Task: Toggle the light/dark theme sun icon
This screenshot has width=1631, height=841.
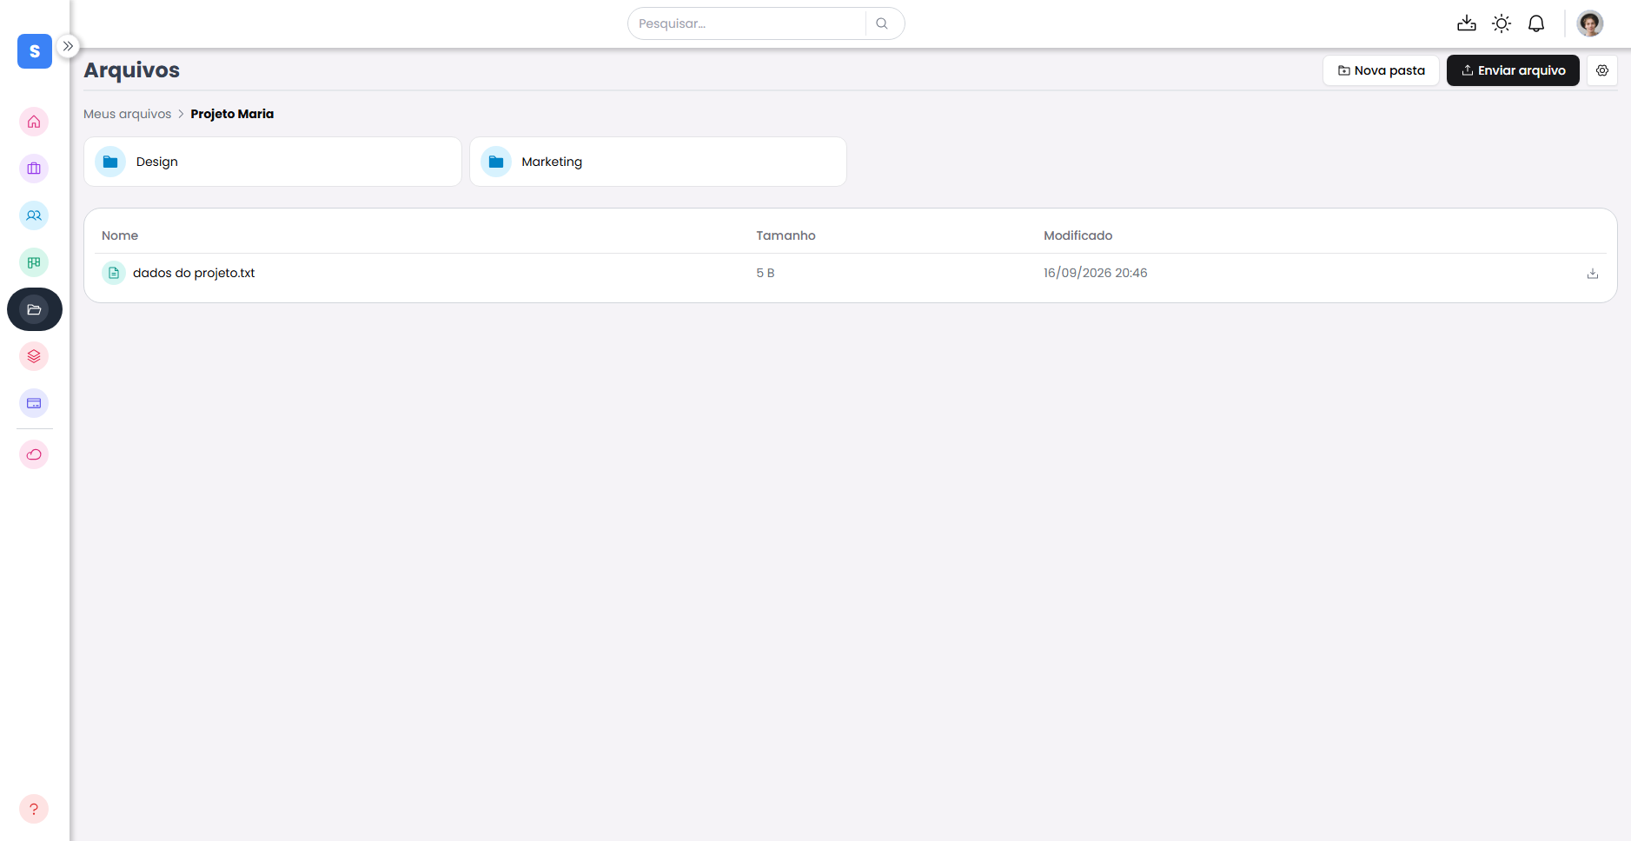Action: [1502, 23]
